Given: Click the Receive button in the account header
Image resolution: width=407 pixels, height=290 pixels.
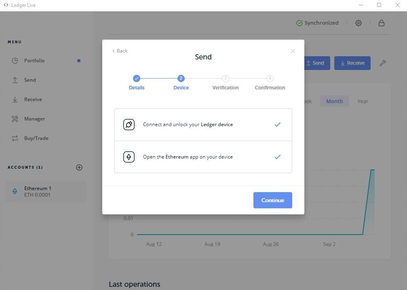Looking at the screenshot, I should 352,63.
